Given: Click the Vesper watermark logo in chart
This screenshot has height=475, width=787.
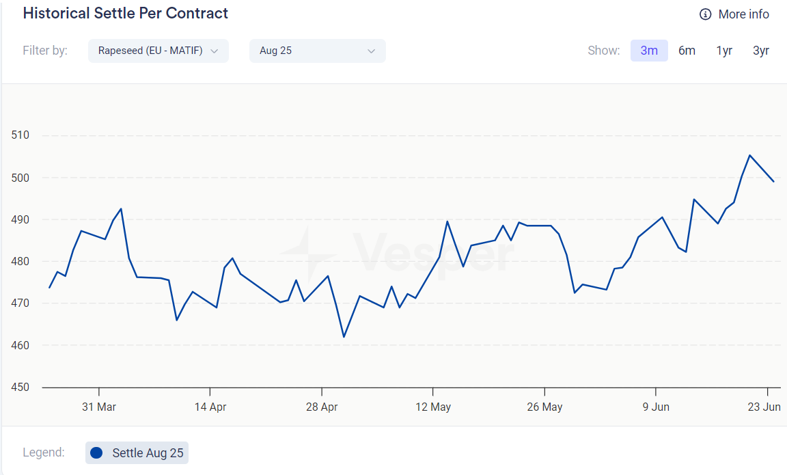Looking at the screenshot, I should (x=396, y=254).
